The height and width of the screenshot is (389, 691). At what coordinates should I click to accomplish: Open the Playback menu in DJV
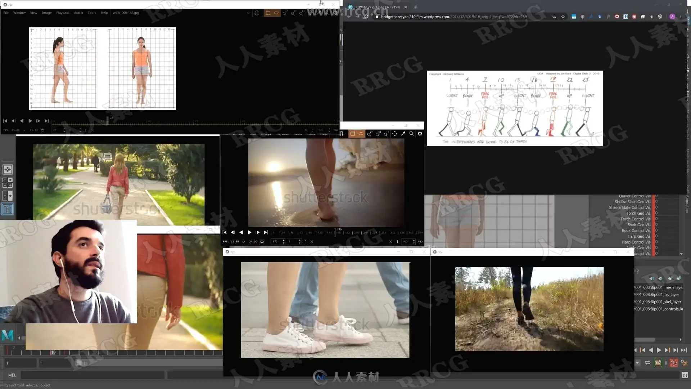[x=63, y=13]
